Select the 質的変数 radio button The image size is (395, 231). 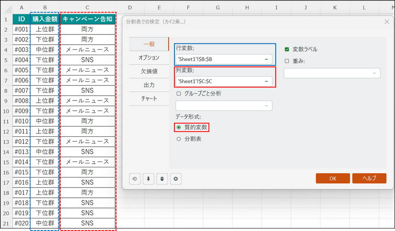click(x=179, y=127)
